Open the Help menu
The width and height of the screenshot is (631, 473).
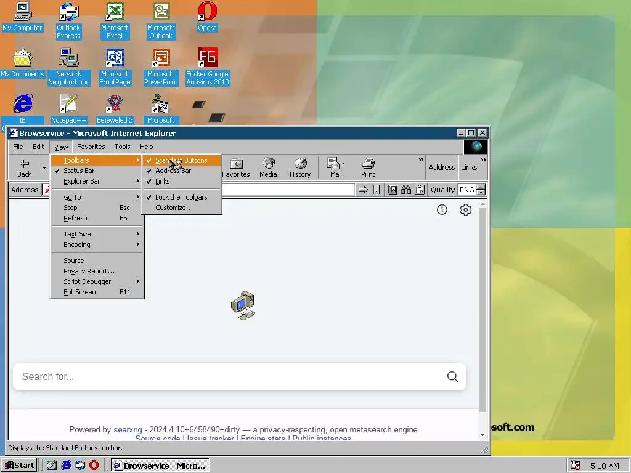(147, 147)
